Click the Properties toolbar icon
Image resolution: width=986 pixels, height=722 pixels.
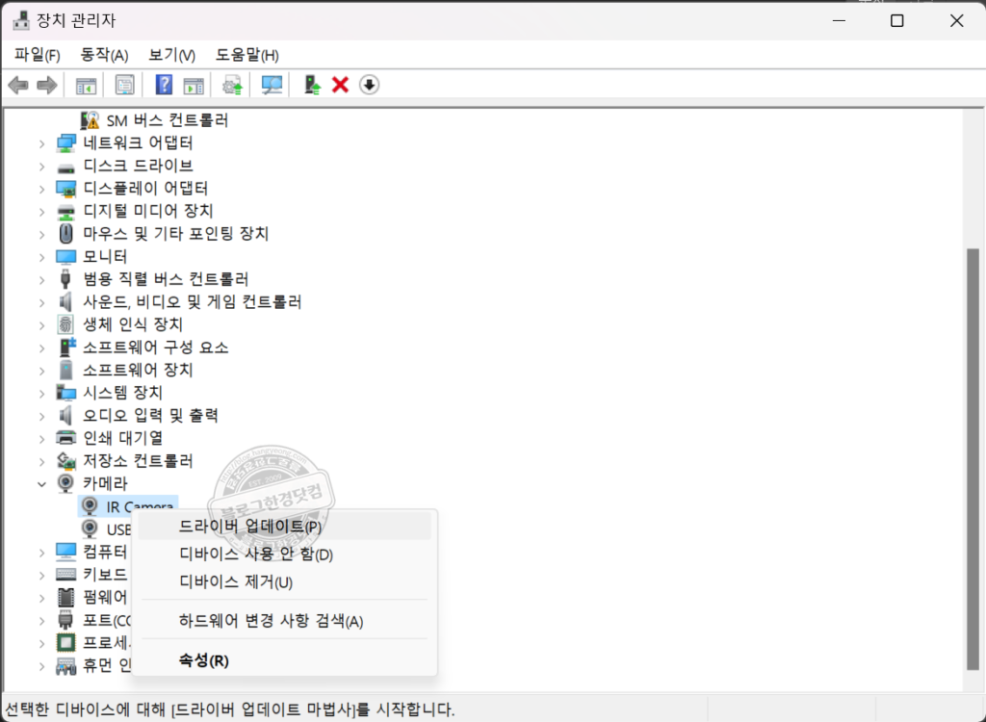[124, 85]
